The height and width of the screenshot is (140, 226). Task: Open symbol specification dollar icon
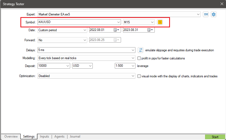point(160,22)
